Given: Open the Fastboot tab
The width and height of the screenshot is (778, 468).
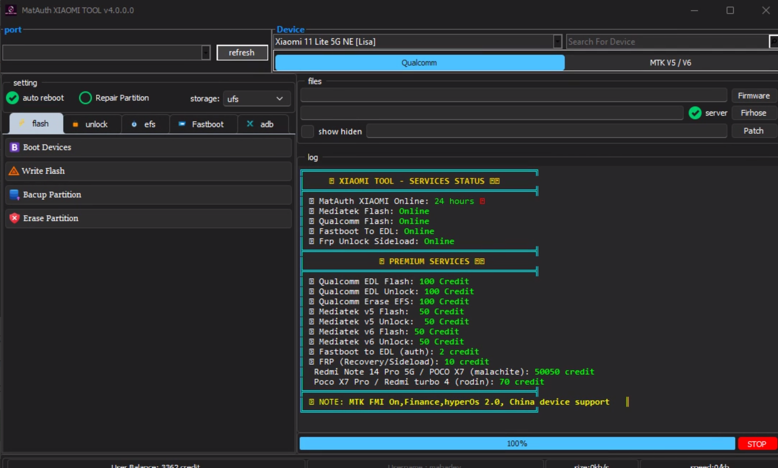Looking at the screenshot, I should (203, 124).
